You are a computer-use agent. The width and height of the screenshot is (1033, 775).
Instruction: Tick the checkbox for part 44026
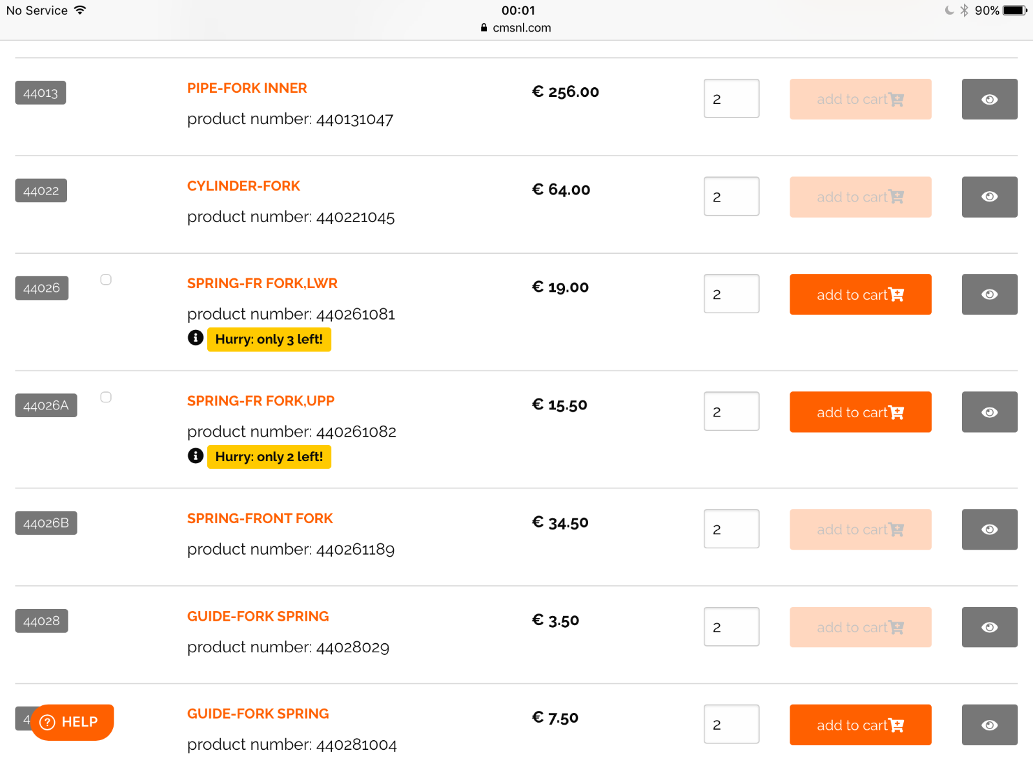tap(106, 280)
